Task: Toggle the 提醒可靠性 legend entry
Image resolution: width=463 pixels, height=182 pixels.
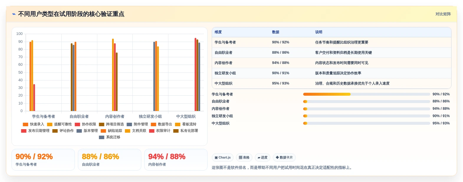Action: pos(59,124)
